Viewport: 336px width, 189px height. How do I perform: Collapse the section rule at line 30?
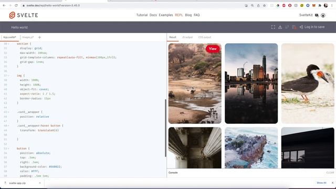pos(8,44)
